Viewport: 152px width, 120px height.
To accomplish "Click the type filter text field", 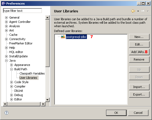I will tap(22, 11).
